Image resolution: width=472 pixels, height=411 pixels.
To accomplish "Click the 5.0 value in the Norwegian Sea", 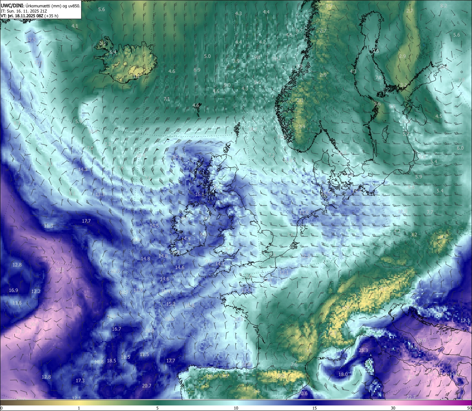I will pos(207,56).
